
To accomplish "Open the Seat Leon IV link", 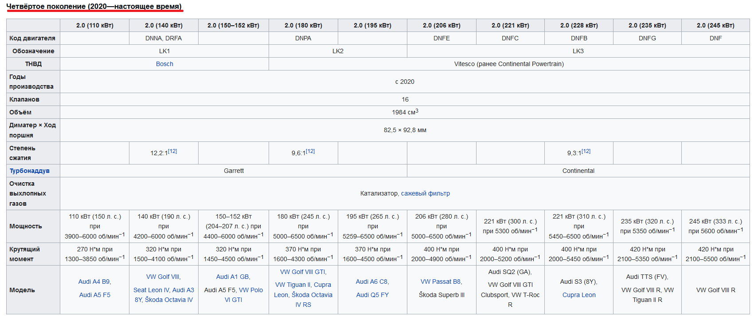I will 152,290.
